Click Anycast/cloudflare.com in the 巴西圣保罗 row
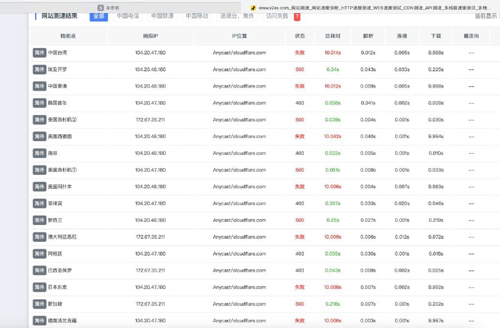The width and height of the screenshot is (500, 328). pyautogui.click(x=239, y=271)
